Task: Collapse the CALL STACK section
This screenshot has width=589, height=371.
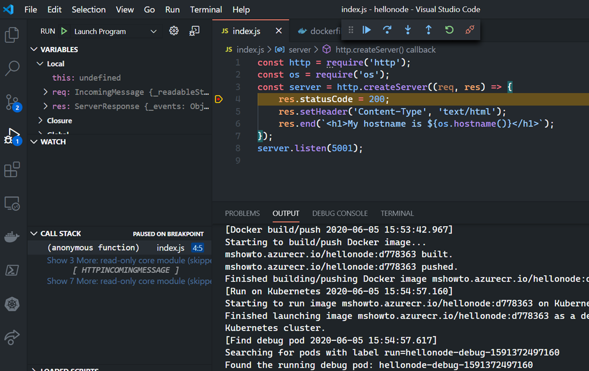Action: point(34,233)
